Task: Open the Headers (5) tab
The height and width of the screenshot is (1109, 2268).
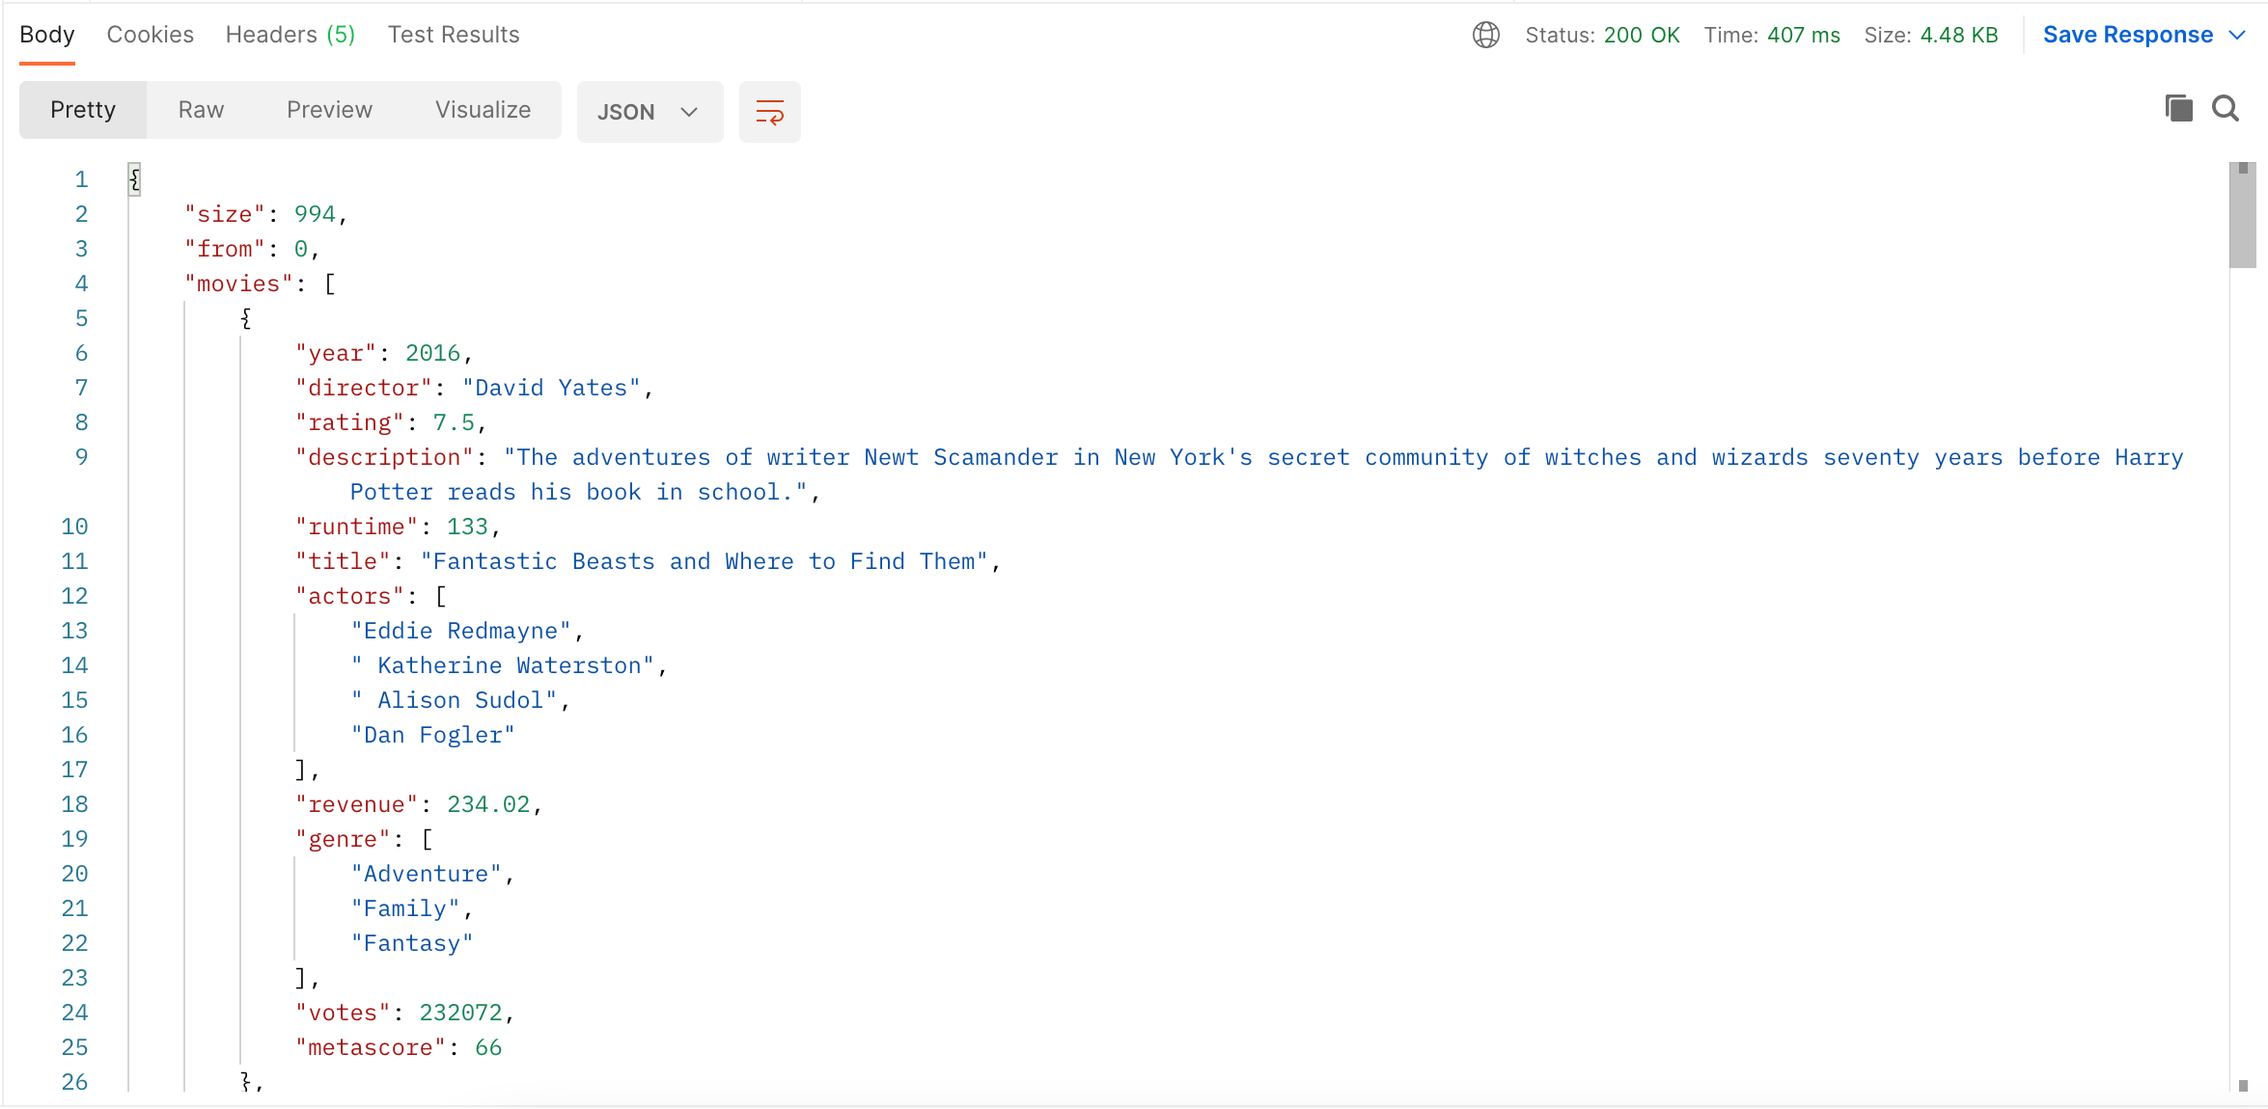Action: point(290,36)
